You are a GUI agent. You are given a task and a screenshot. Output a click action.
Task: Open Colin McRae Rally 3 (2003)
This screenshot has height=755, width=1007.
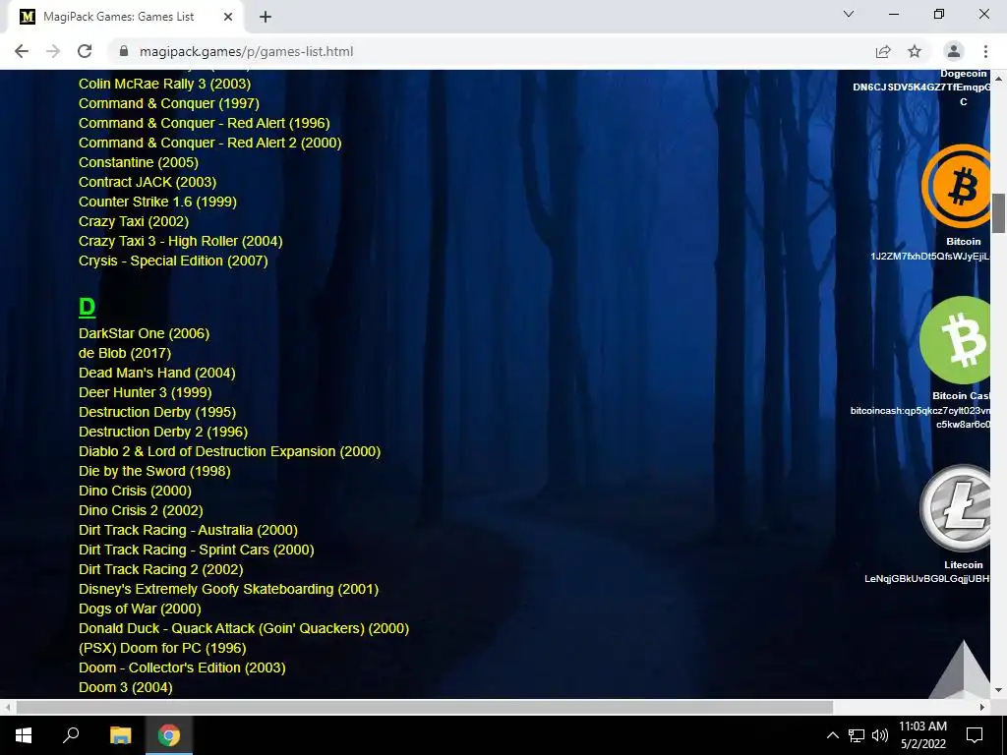164,84
